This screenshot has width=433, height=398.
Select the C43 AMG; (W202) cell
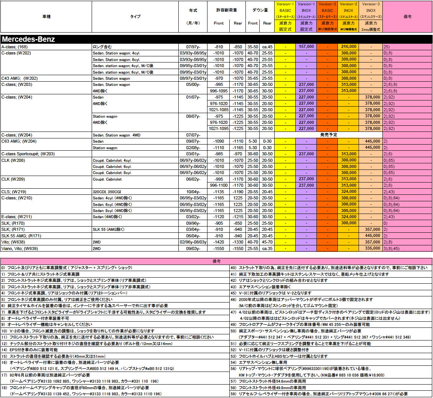(x=46, y=78)
